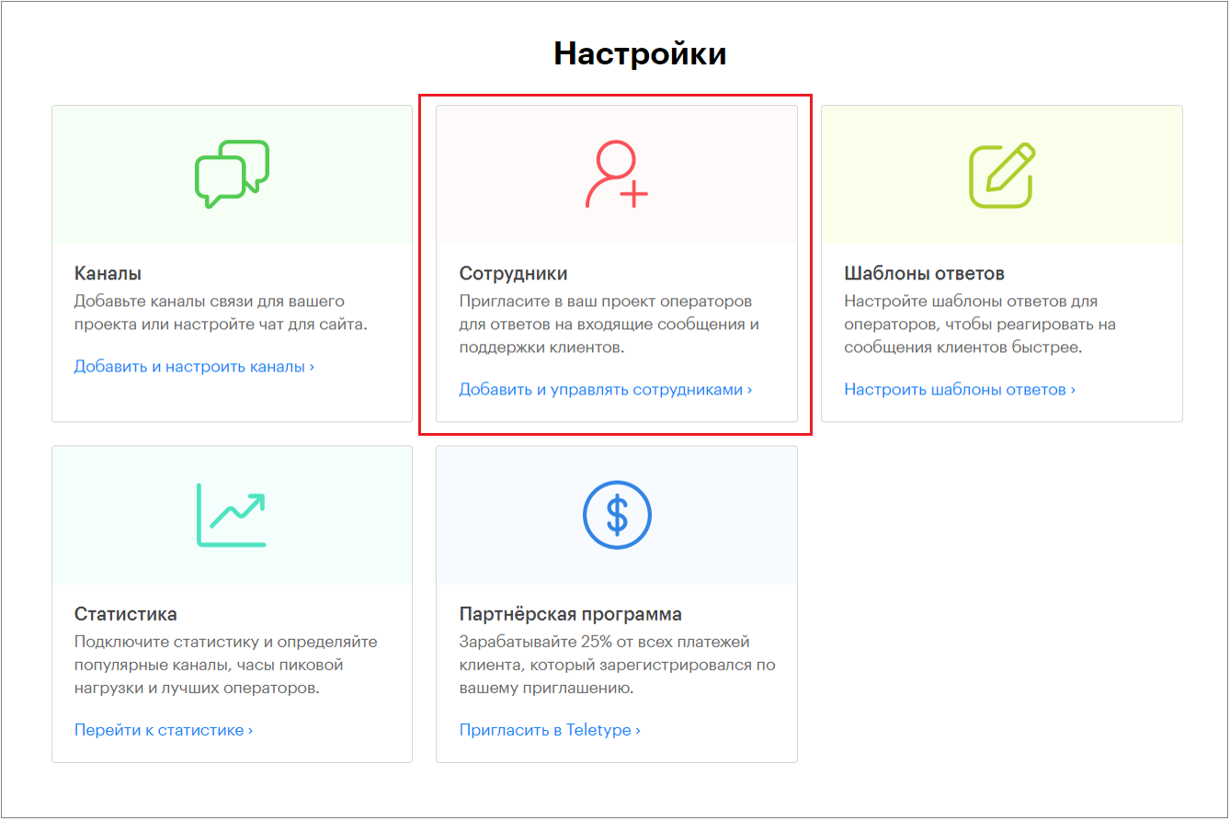Click the pencil edit Шаблоны ответов icon

[1002, 174]
